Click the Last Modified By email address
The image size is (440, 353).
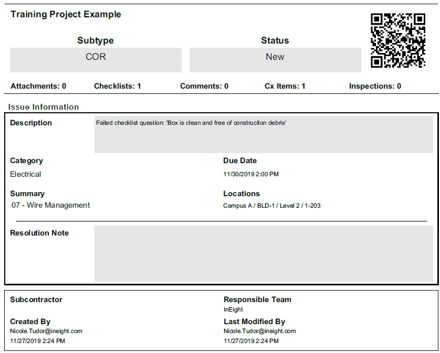(x=260, y=331)
